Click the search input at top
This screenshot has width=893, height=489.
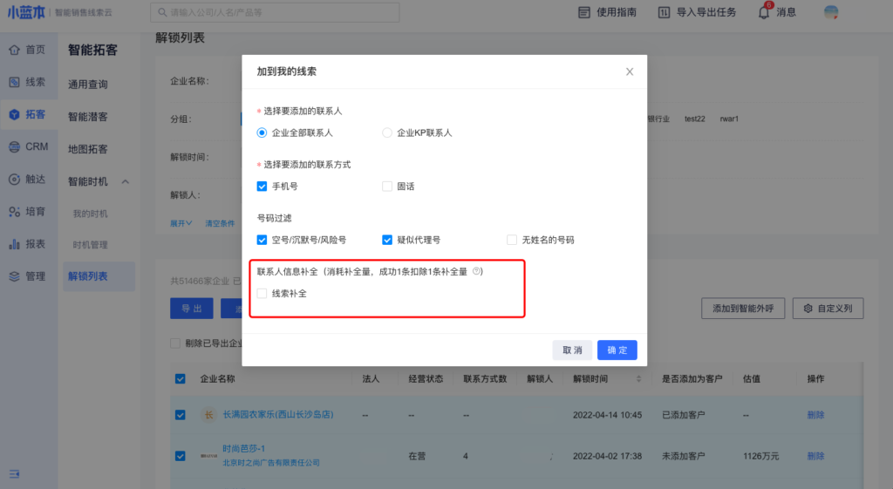(275, 12)
